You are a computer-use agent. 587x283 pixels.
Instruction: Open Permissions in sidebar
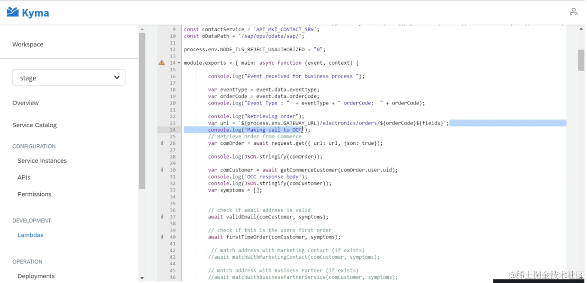tap(35, 194)
